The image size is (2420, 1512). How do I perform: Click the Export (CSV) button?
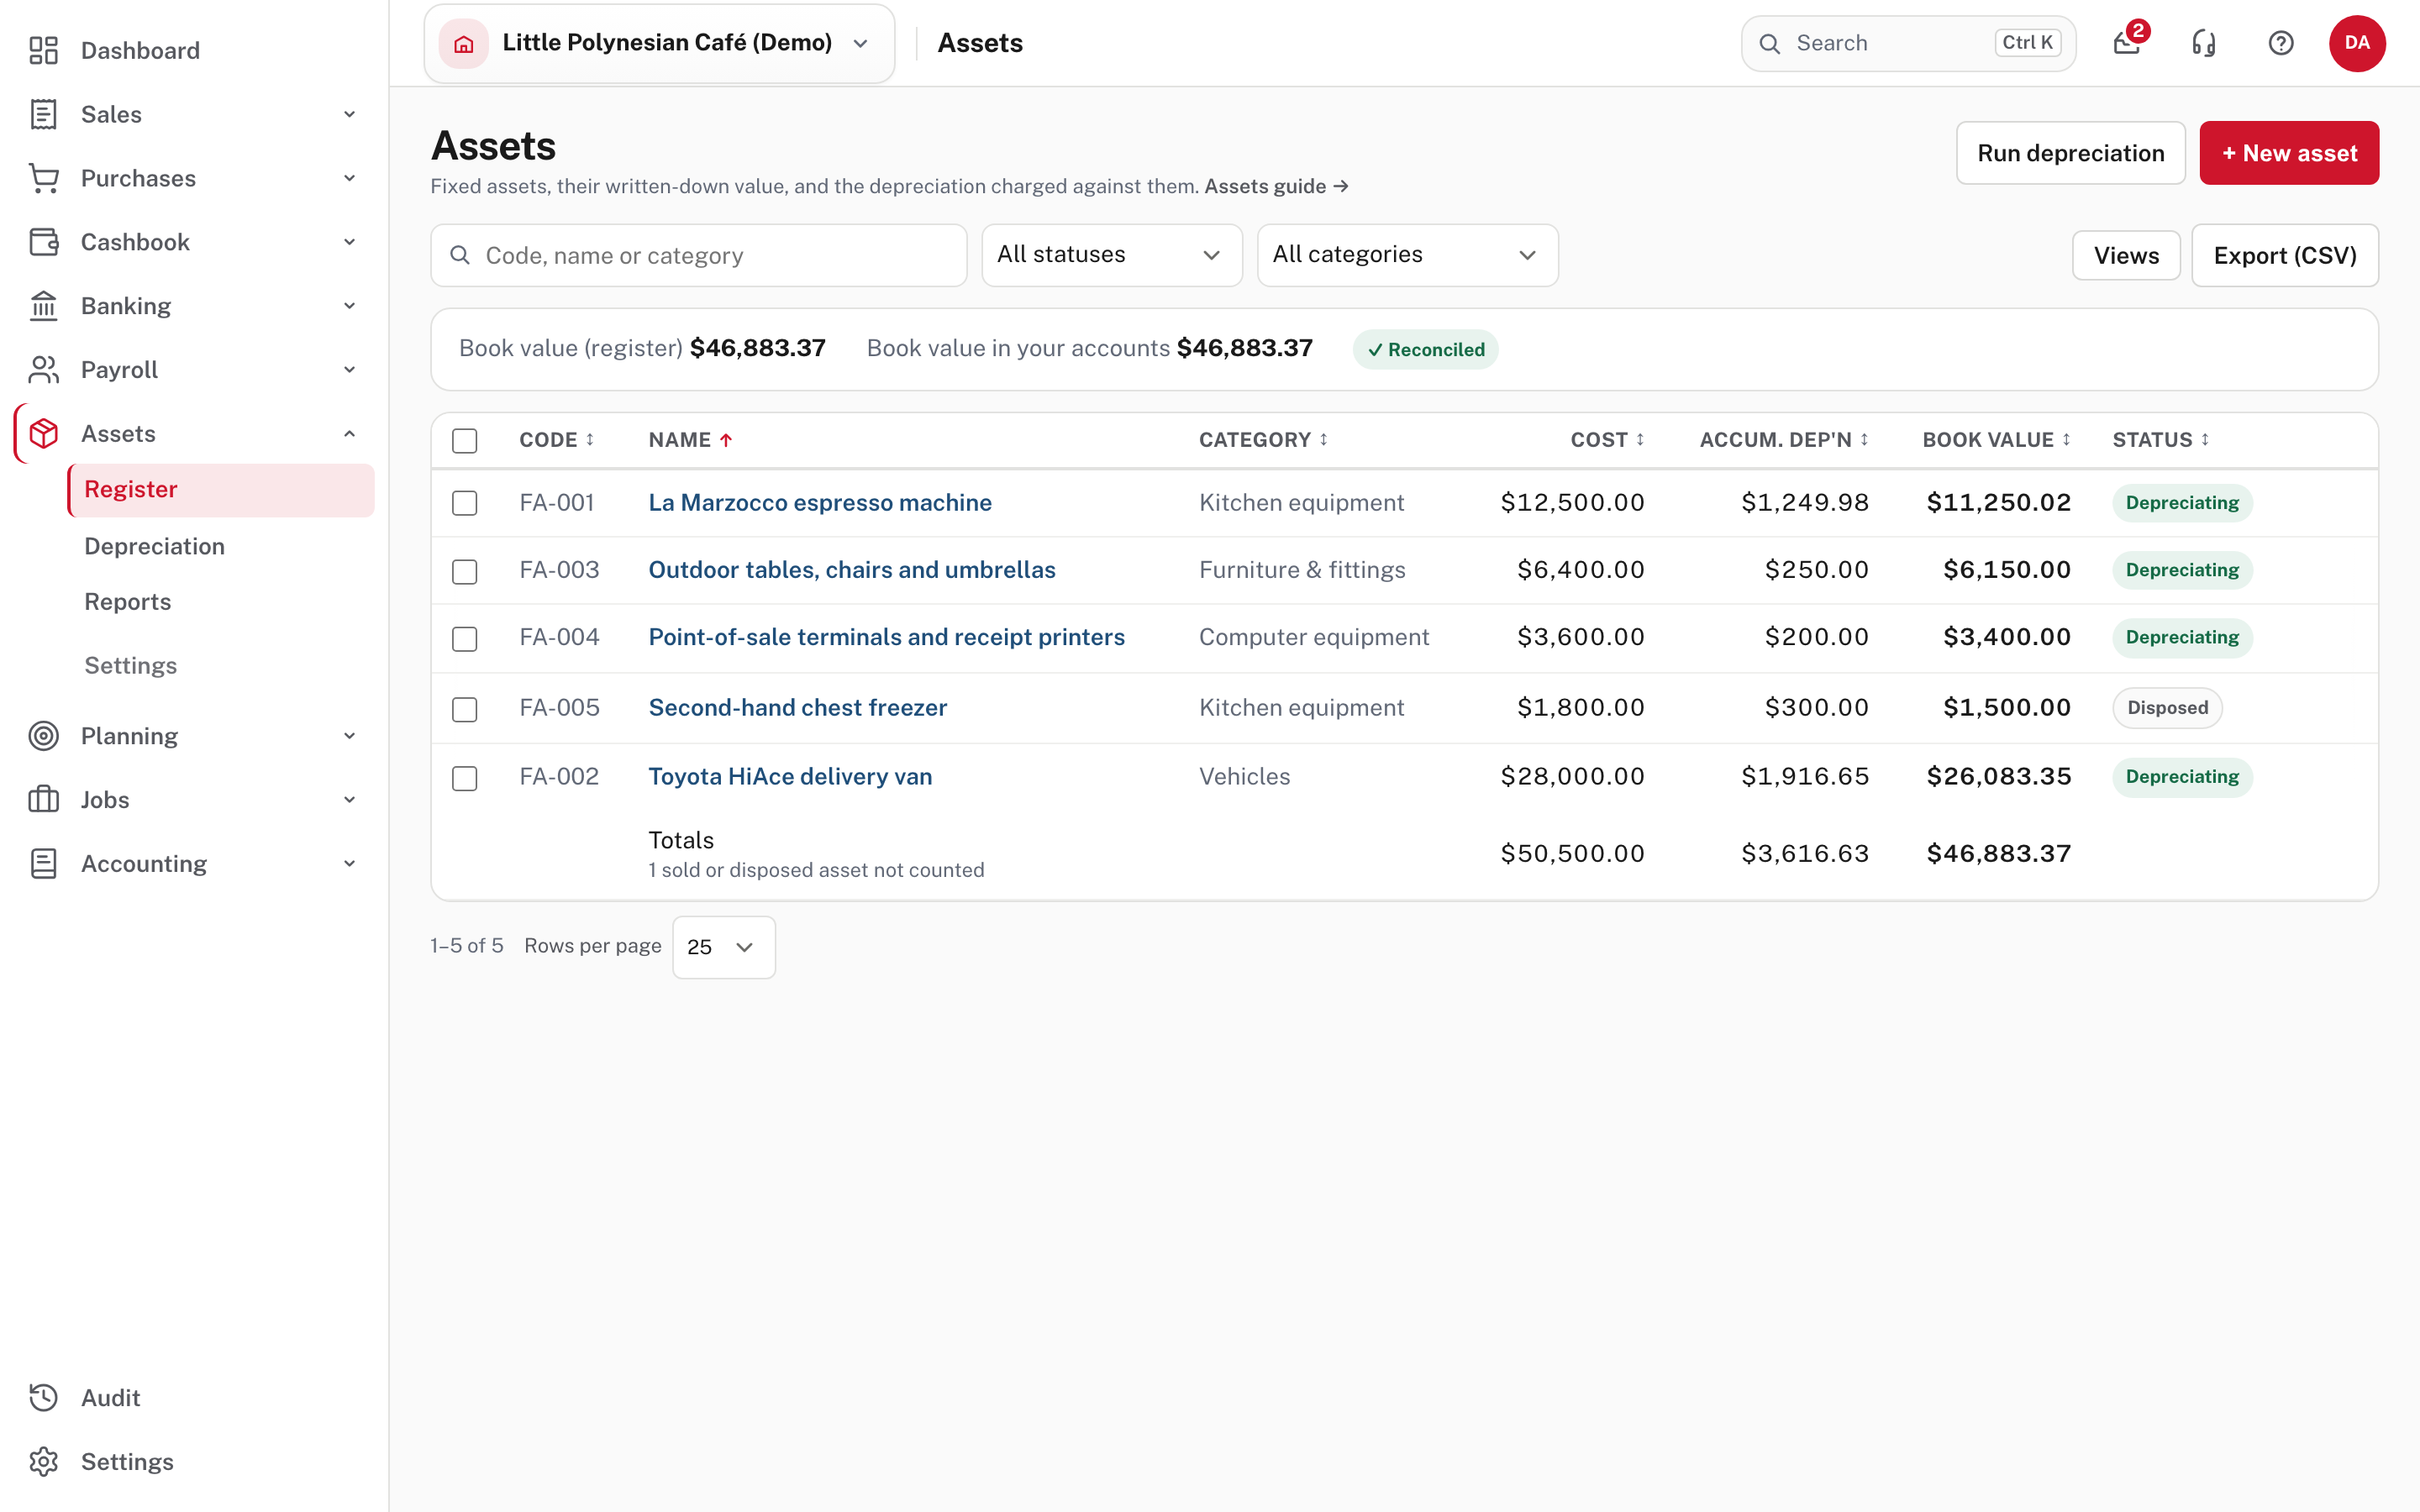2285,256
